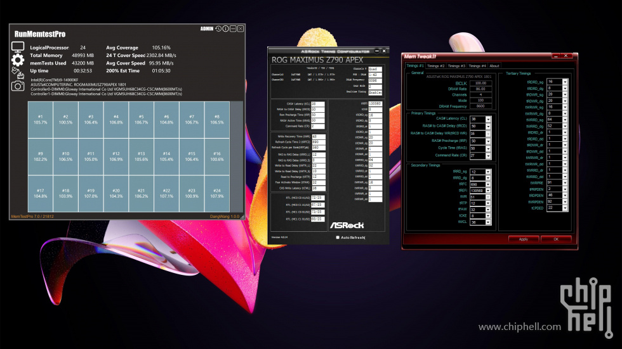
Task: Click tREFI field in ASRock Timing Configurator
Action: 375,104
